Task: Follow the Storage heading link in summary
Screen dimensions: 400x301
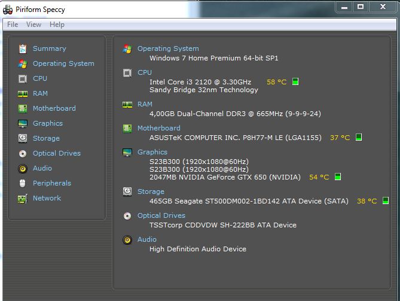Action: 151,191
